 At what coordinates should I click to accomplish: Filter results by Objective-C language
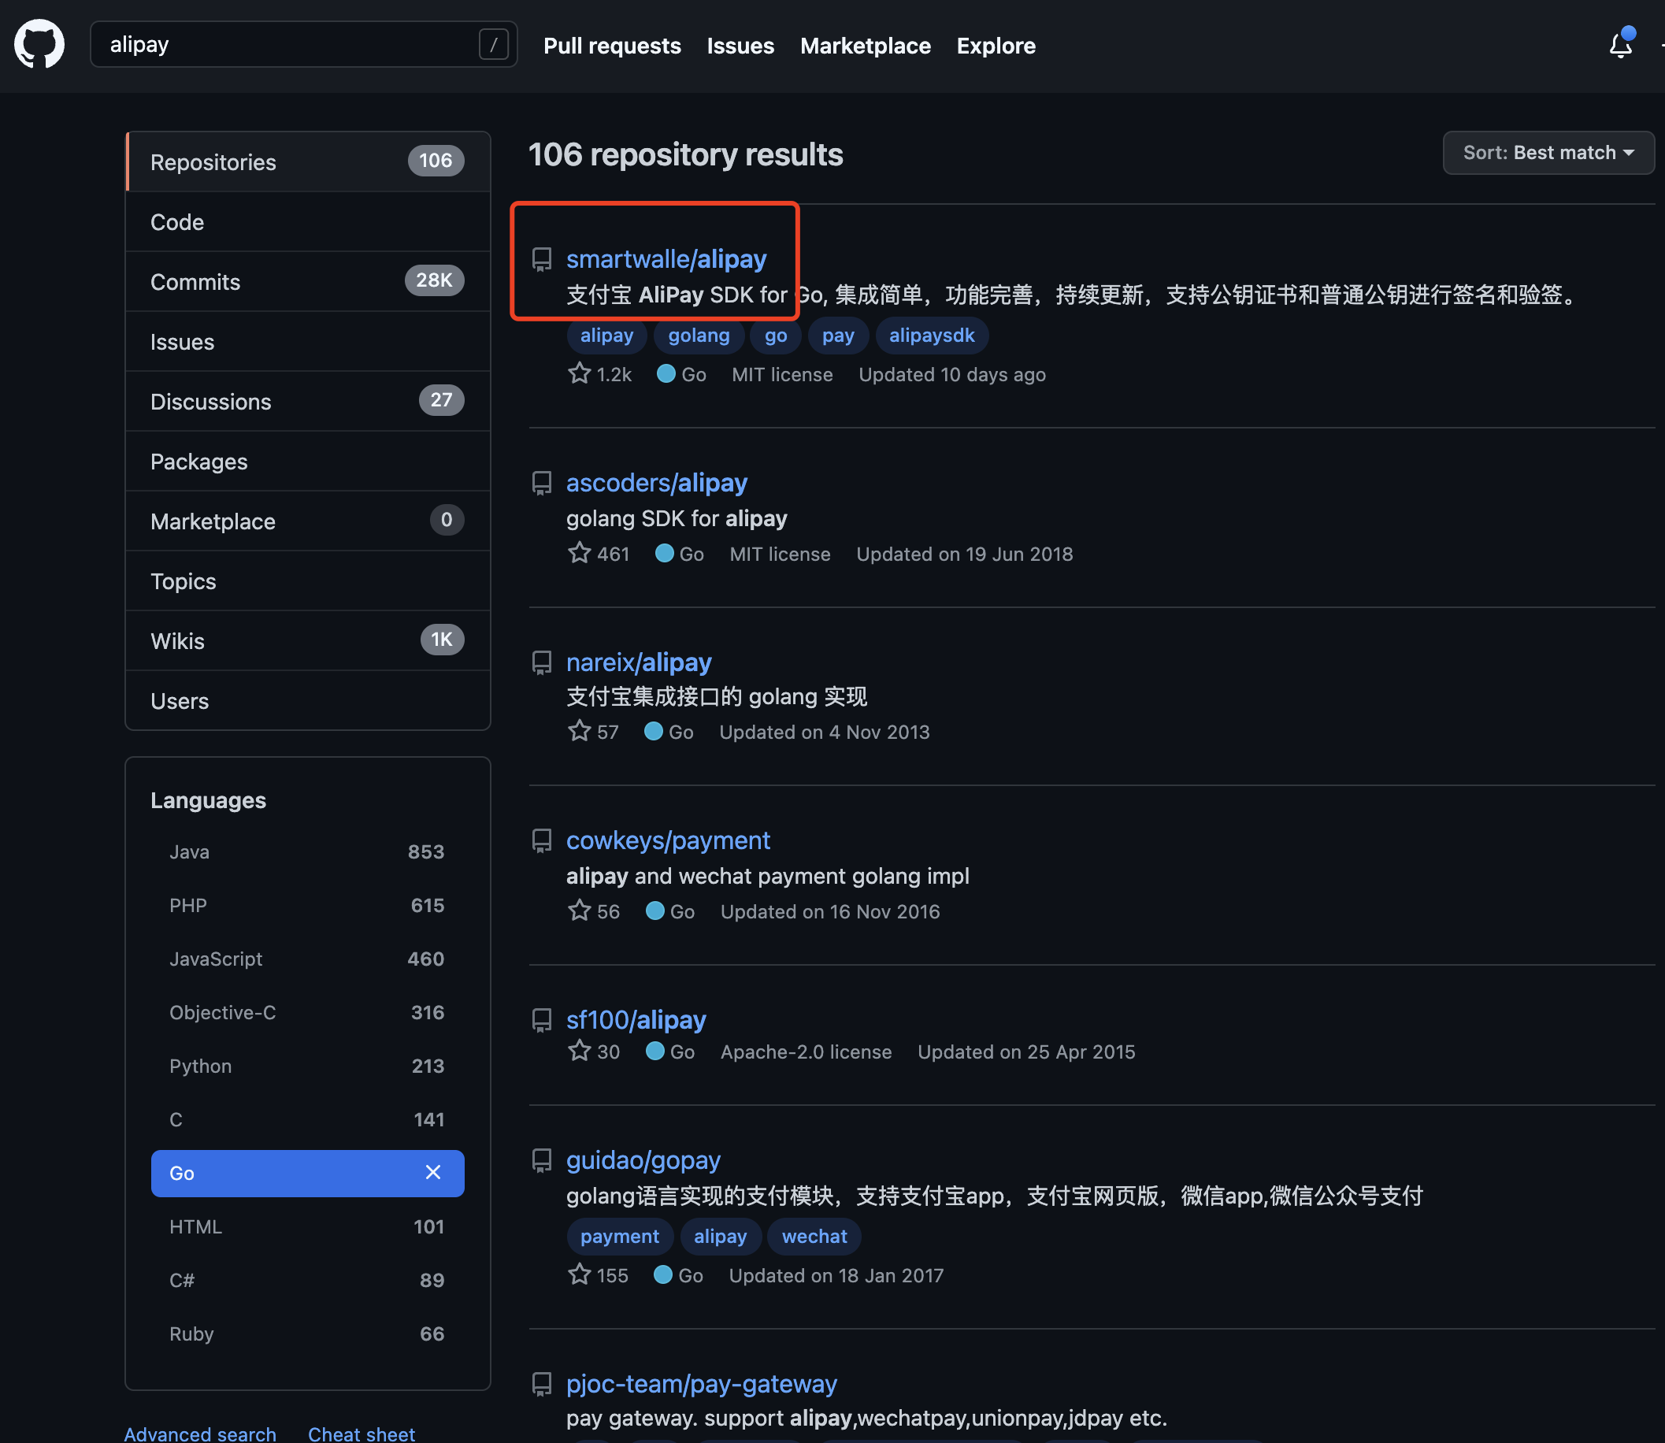307,1012
